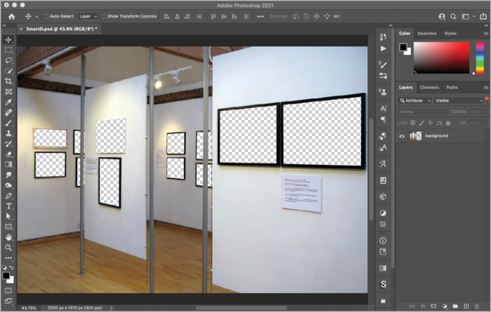Viewport: 491px width, 312px height.
Task: Select the Eraser tool
Action: [x=8, y=154]
